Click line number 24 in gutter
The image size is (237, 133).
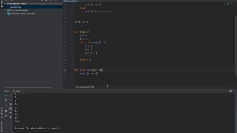click(x=65, y=70)
